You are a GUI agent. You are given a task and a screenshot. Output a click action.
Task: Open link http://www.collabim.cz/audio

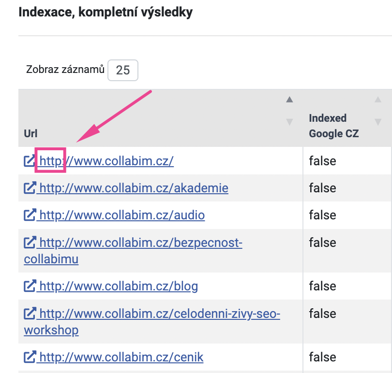122,215
